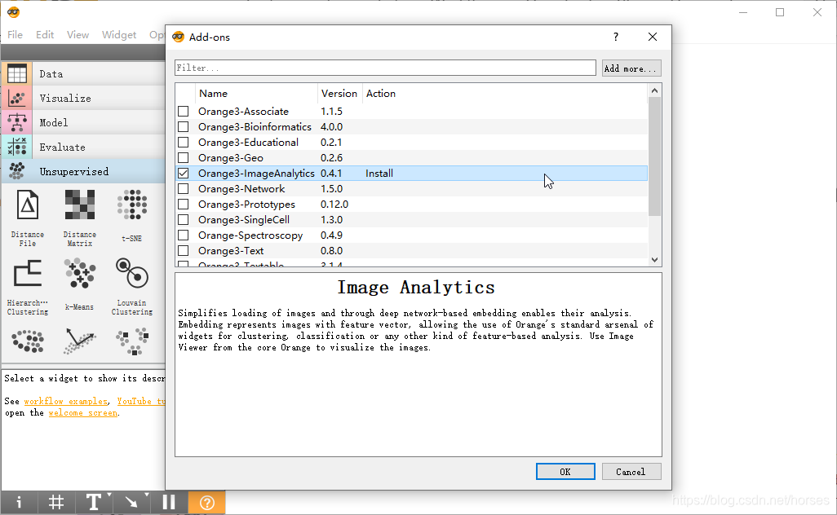Check the Orange-Spectroscopy checkbox
The height and width of the screenshot is (515, 837).
click(183, 235)
